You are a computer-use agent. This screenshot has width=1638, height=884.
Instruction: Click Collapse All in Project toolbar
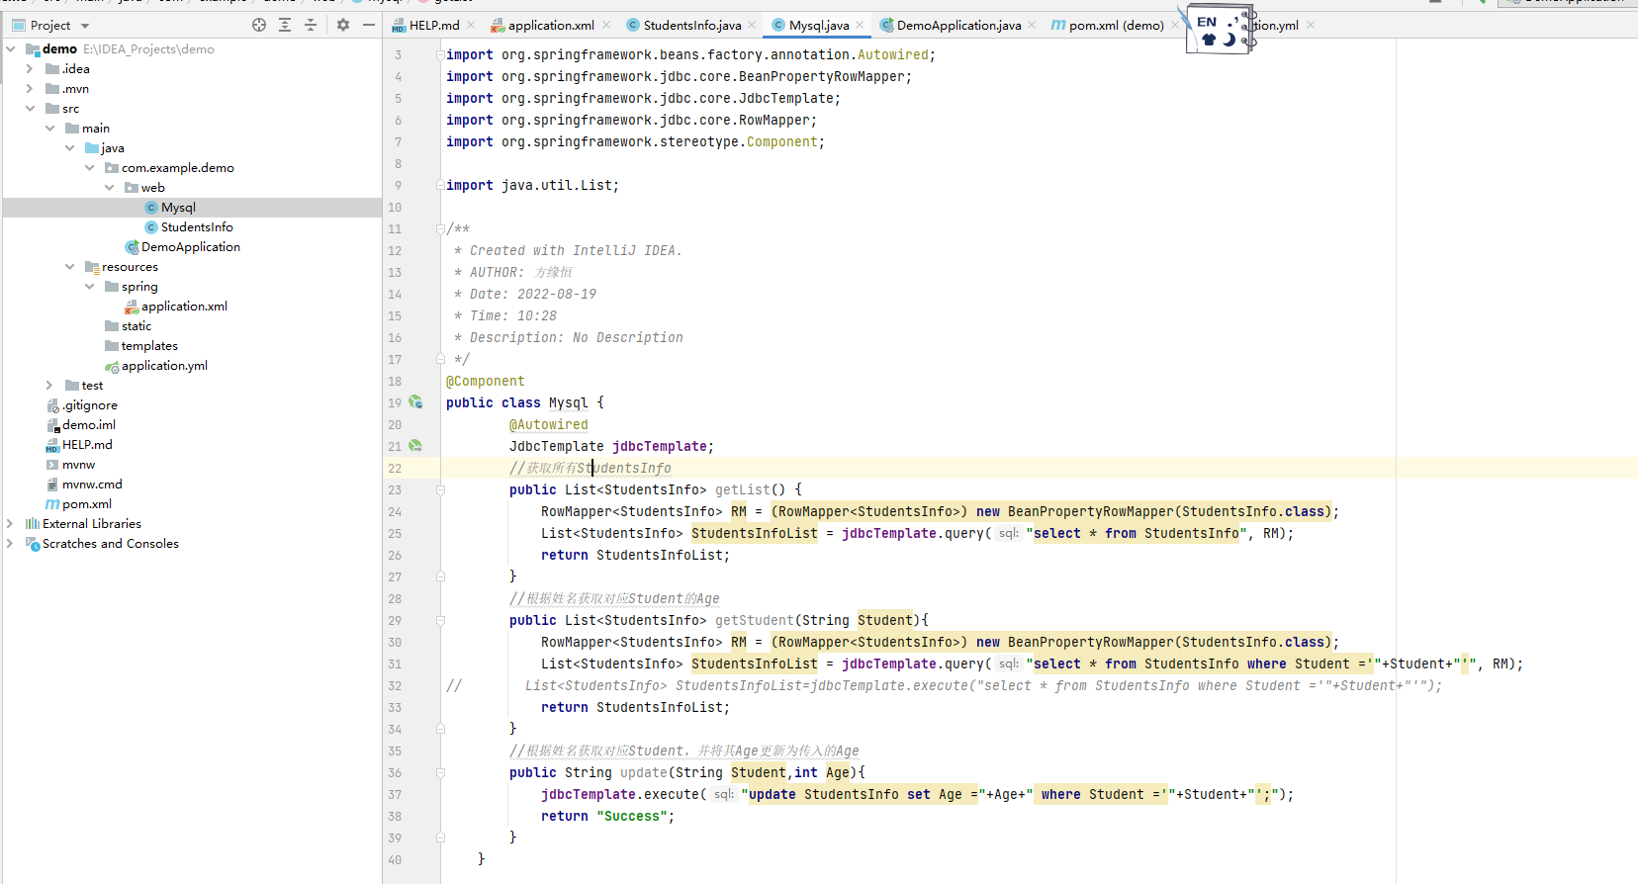point(311,25)
